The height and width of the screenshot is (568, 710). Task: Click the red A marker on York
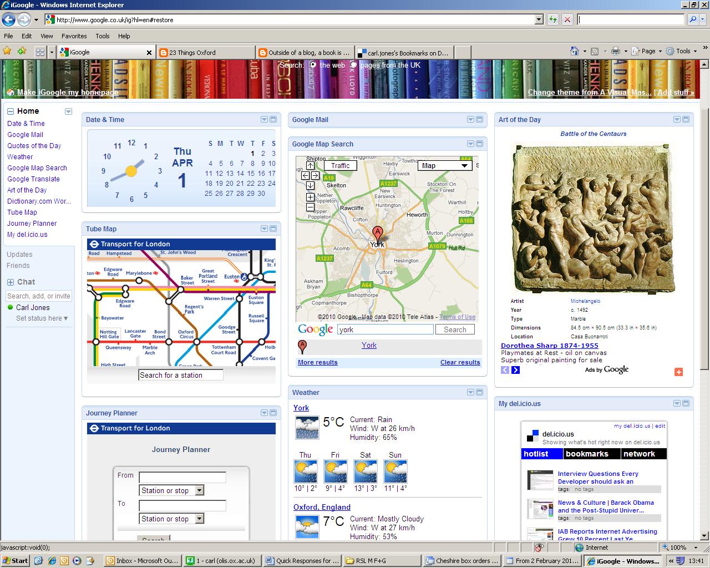click(x=377, y=234)
